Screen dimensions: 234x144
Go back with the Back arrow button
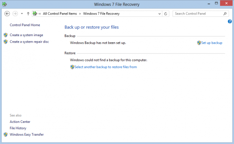tap(7, 14)
